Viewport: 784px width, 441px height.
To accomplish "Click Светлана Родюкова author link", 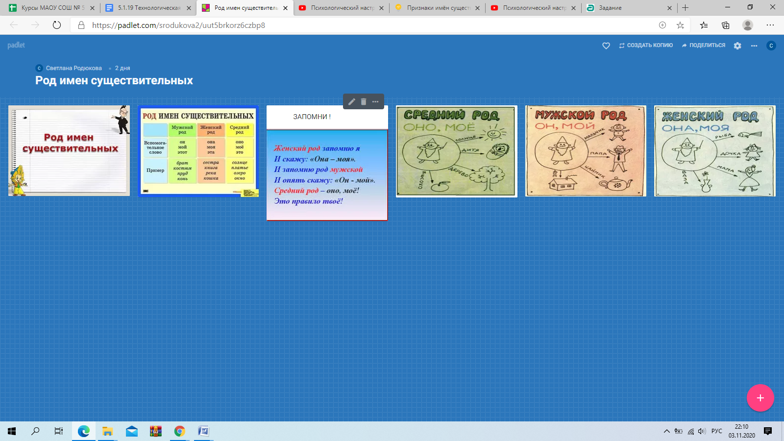I will pos(73,68).
